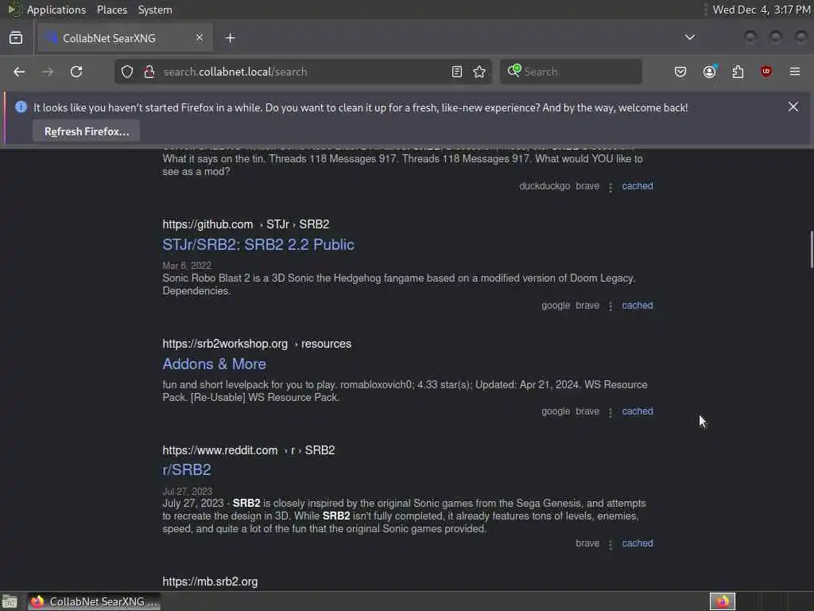Image resolution: width=814 pixels, height=611 pixels.
Task: Open options dots beside duckduckgo brave result
Action: pos(610,186)
